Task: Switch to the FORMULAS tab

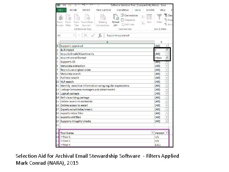Action: (123, 10)
